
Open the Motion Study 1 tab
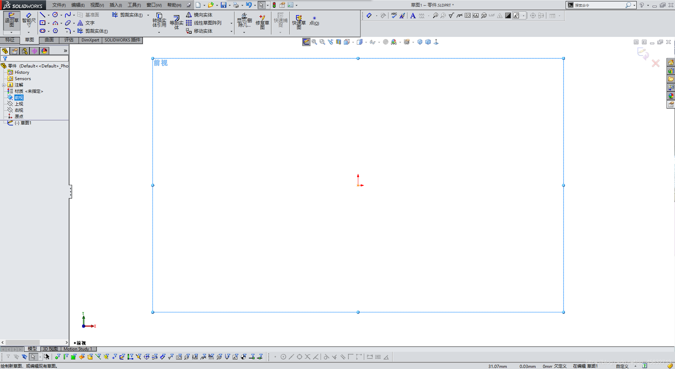(78, 349)
